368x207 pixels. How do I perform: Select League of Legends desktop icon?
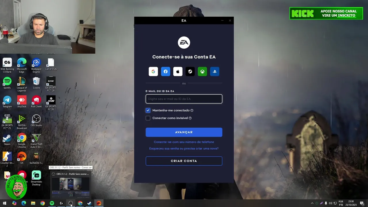[x=22, y=84]
